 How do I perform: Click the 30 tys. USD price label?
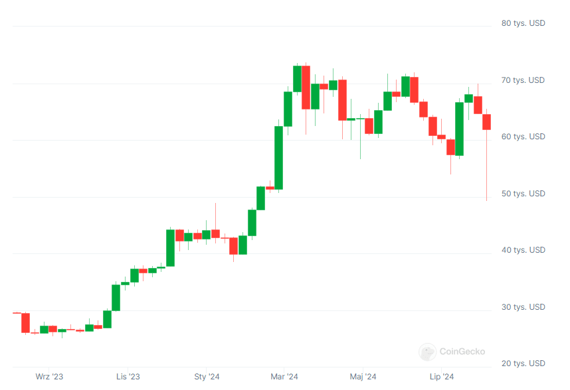pyautogui.click(x=523, y=307)
